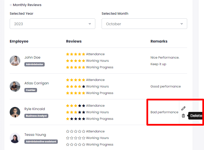Click the third empty Working Progress star for Tessa Young
This screenshot has width=204, height=150.
(x=76, y=144)
